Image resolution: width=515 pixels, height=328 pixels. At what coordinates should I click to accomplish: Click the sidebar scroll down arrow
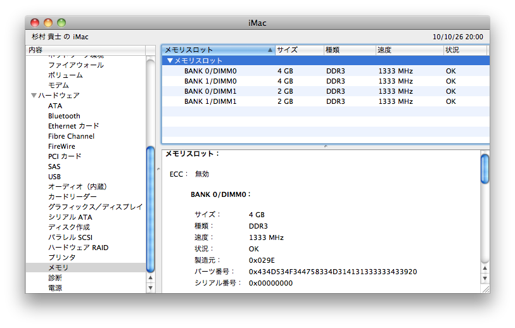pos(150,287)
